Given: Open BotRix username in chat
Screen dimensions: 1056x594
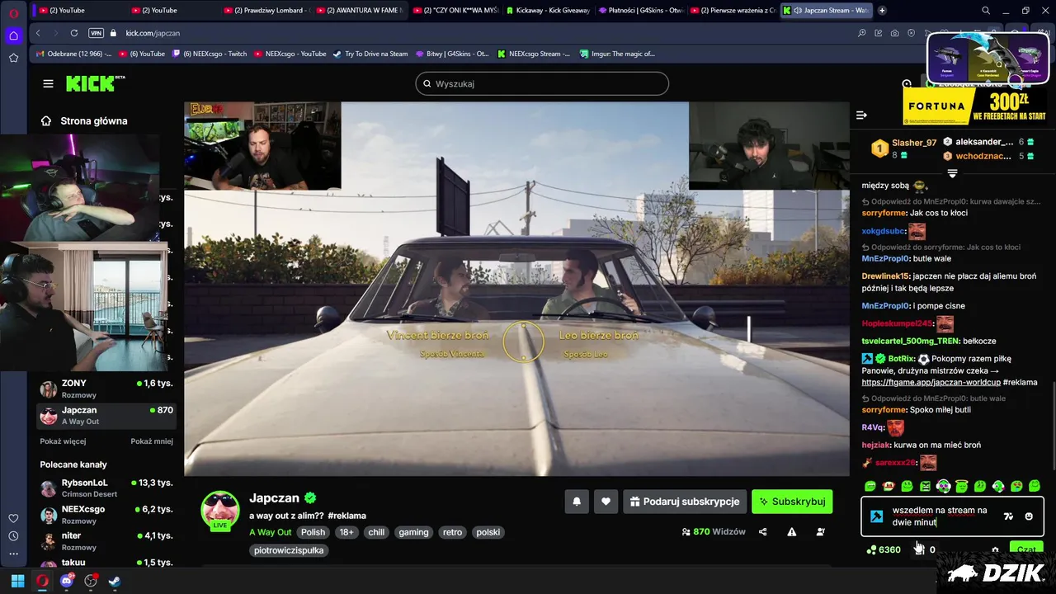Looking at the screenshot, I should click(x=901, y=359).
